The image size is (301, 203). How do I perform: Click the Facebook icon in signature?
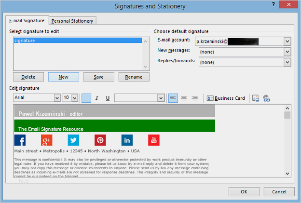20,140
